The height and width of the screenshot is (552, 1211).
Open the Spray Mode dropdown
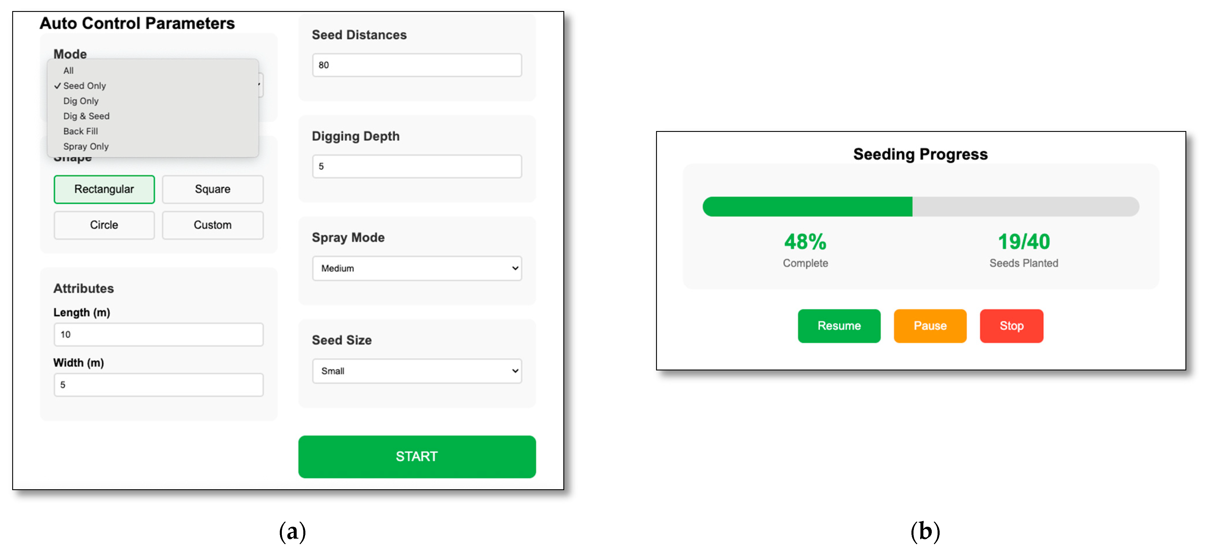coord(417,268)
